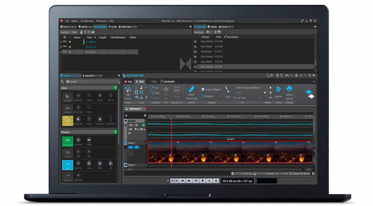The height and width of the screenshot is (206, 373).
Task: Enable the Maximizer module icon
Action: coord(67,177)
